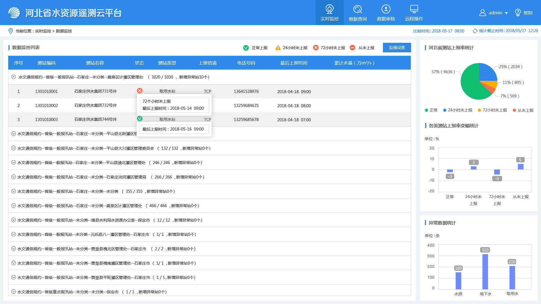Toggle the 24小时未上报 pie legend item
The width and height of the screenshot is (541, 304).
[x=458, y=110]
